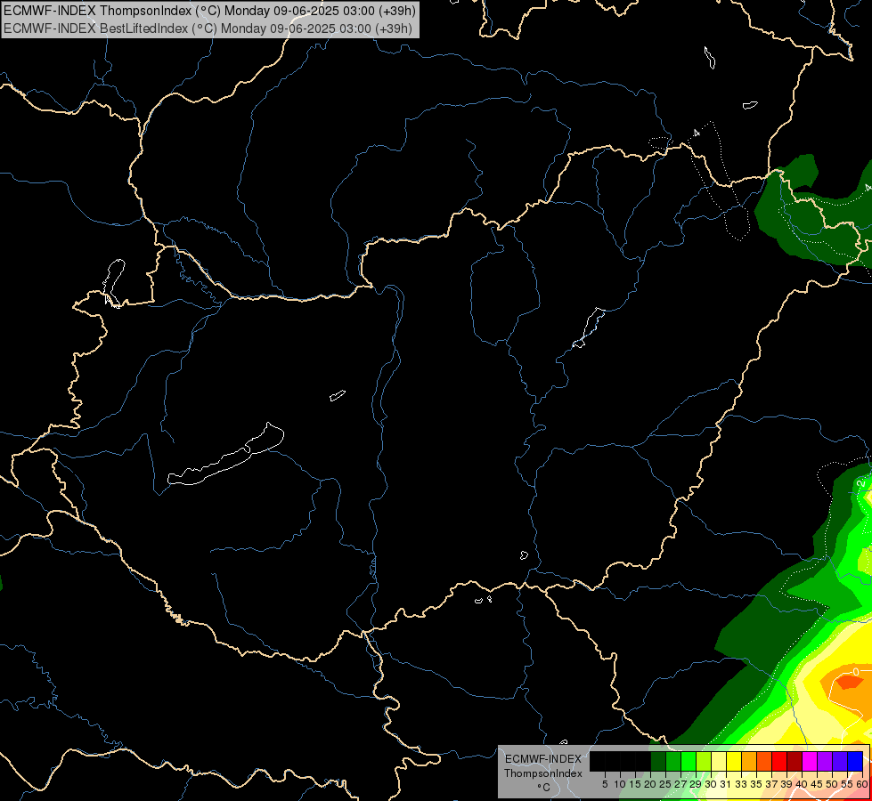Click the legend tick value "35"
The image size is (872, 801).
click(x=756, y=784)
